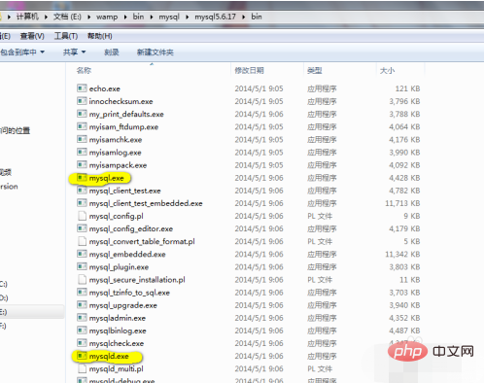Expand the arrow after wamp in address bar
This screenshot has width=484, height=383.
[125, 17]
